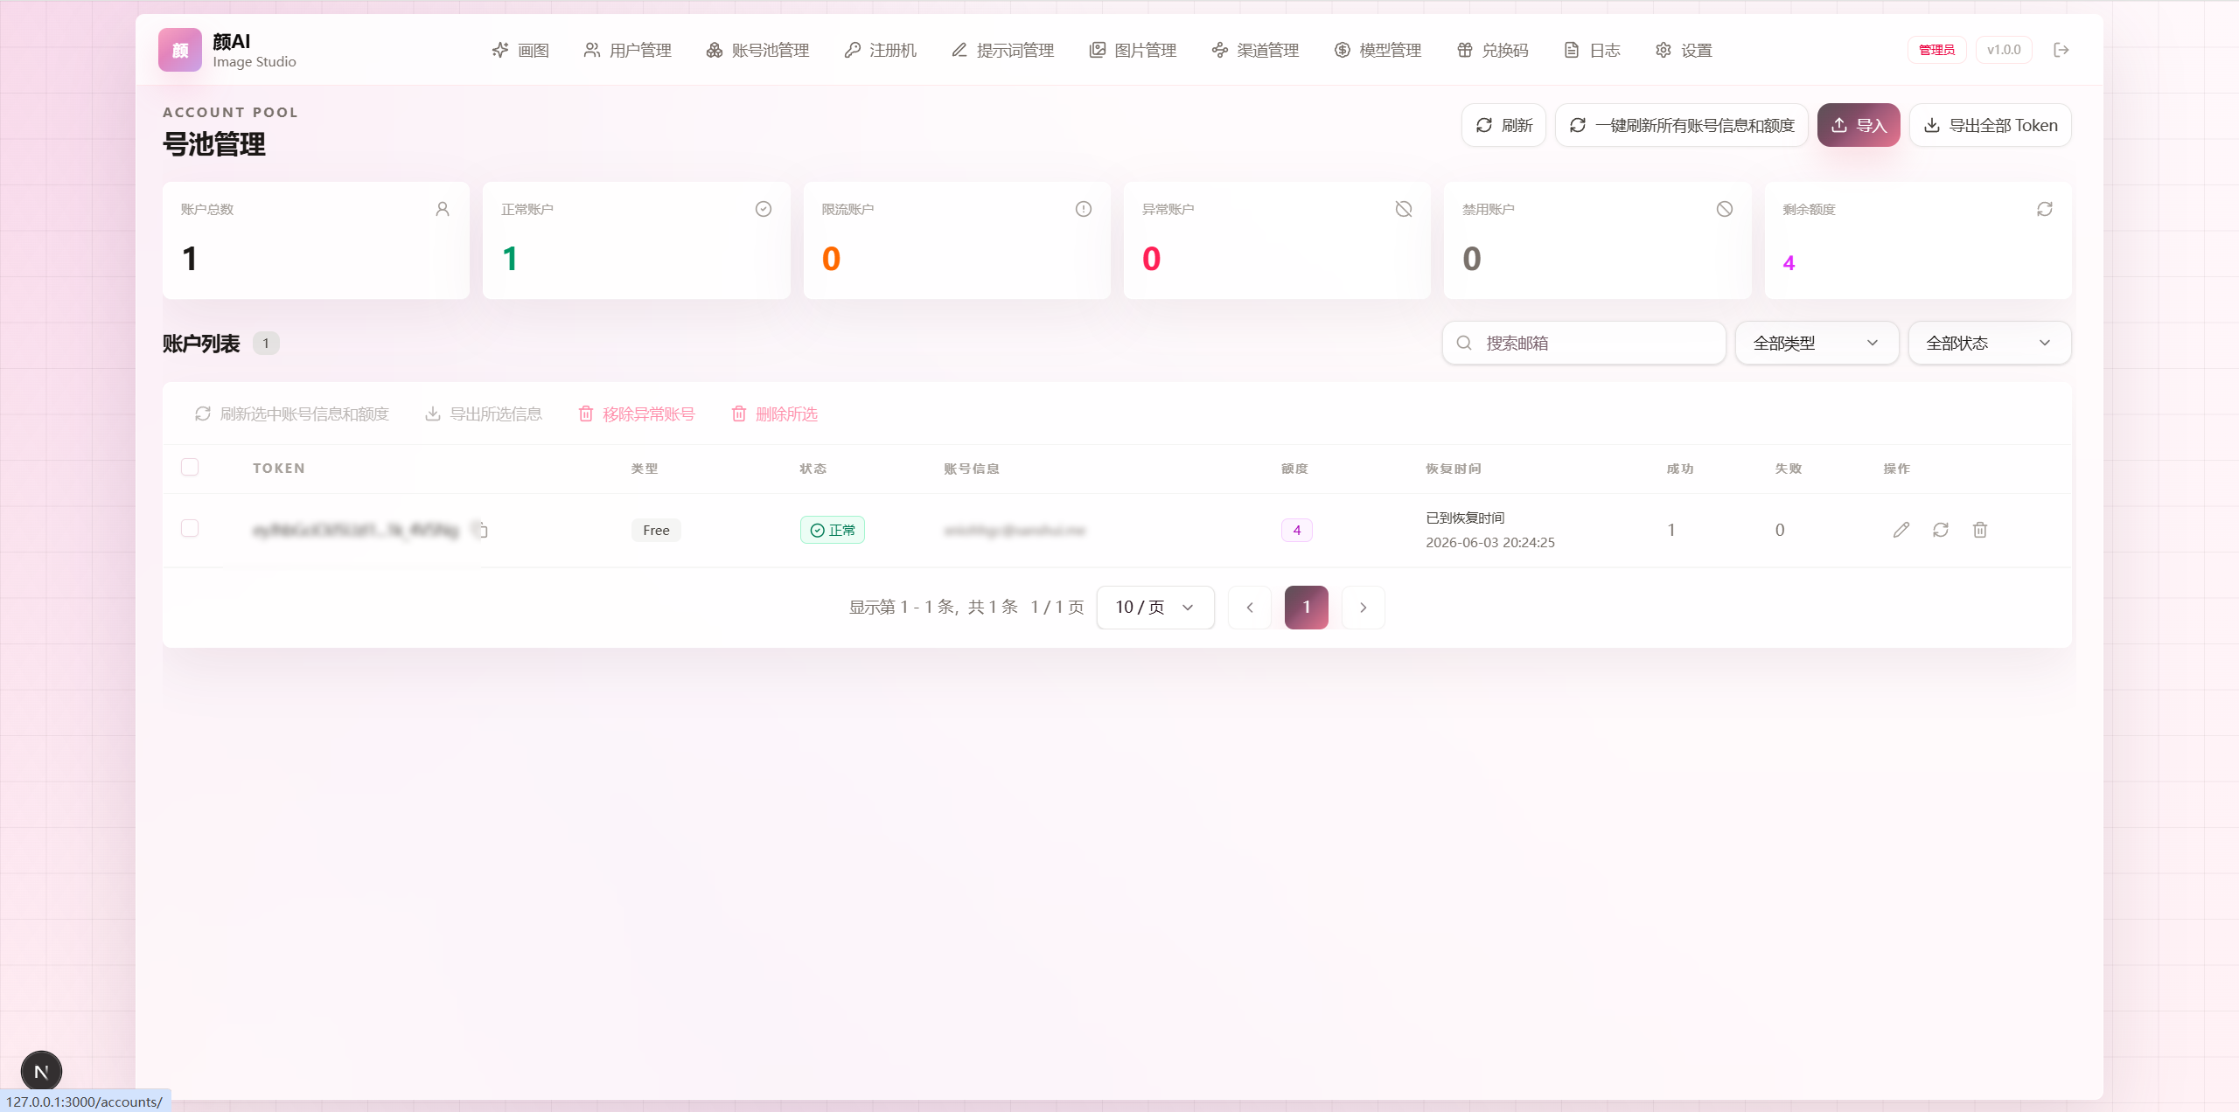The height and width of the screenshot is (1112, 2239).
Task: Click the user icon on 账户总数 card
Action: [x=443, y=209]
